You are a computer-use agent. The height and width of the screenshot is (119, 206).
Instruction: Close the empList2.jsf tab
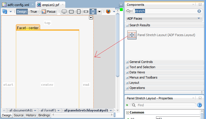coord(63,4)
